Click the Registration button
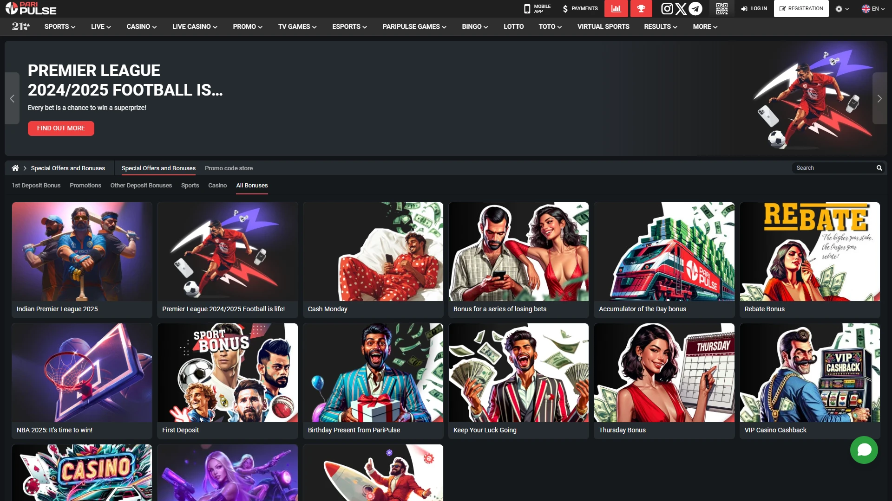 pos(801,8)
